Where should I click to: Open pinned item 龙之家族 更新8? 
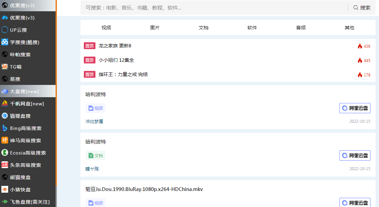tap(115, 46)
